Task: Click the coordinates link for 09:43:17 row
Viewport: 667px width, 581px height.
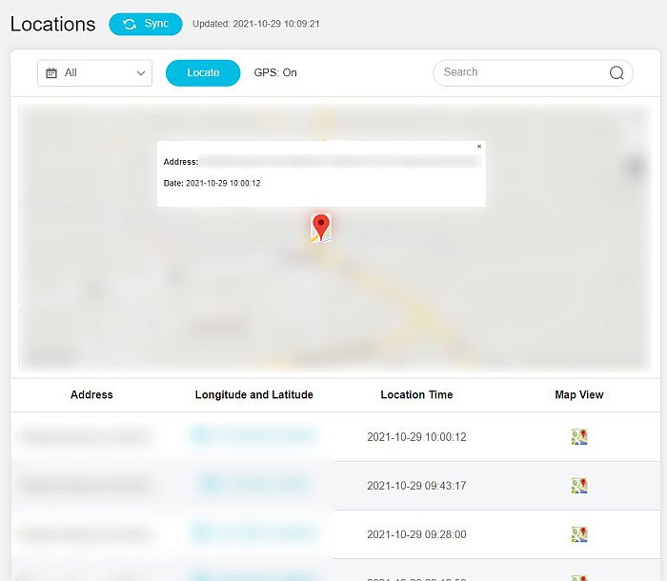Action: tap(254, 484)
